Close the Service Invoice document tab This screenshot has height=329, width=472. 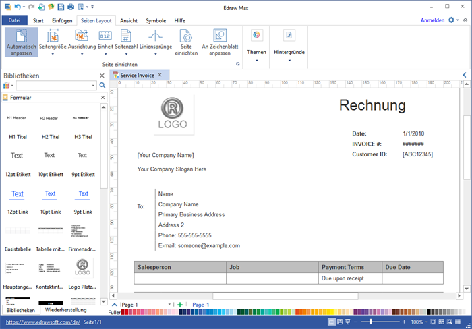click(x=160, y=75)
